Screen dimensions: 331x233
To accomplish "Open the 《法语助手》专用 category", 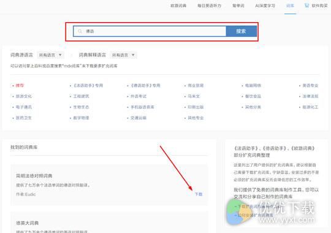I will tap(88, 86).
